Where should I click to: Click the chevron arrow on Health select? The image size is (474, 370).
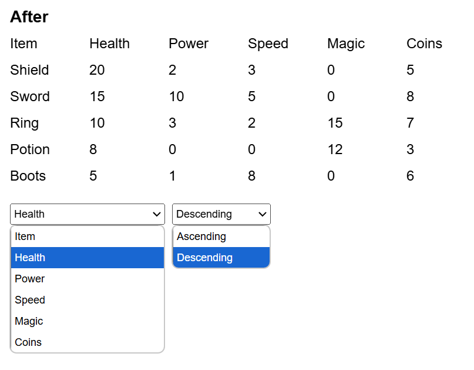[x=157, y=214]
